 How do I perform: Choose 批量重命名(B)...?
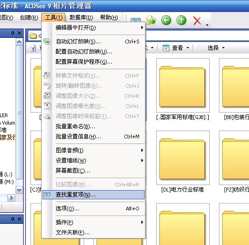tap(93, 126)
